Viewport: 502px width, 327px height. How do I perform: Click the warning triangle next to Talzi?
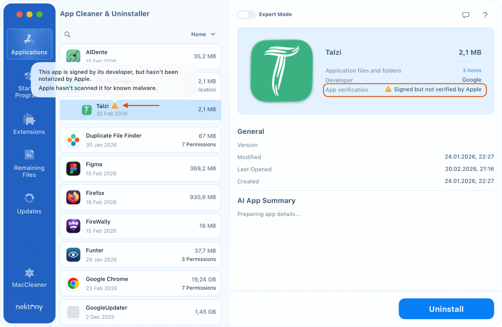(x=115, y=106)
